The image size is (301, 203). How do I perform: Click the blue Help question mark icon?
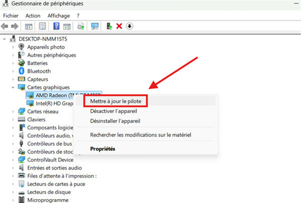coord(56,26)
